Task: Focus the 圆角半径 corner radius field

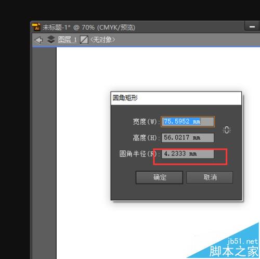Action: (x=188, y=154)
